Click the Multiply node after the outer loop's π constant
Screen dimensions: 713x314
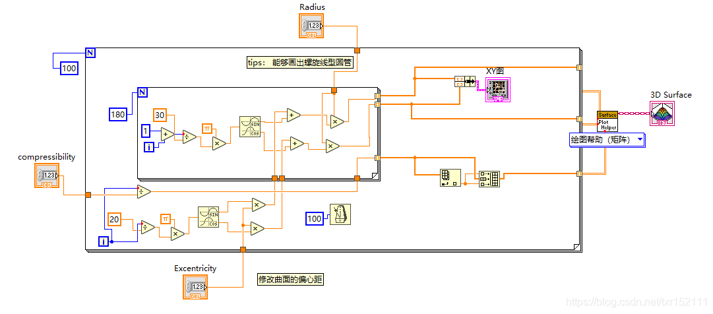[x=177, y=233]
